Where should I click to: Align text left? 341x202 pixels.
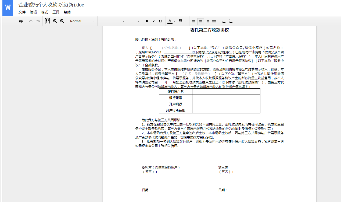(x=194, y=21)
